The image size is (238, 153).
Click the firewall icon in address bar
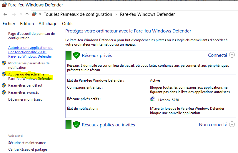point(34,14)
